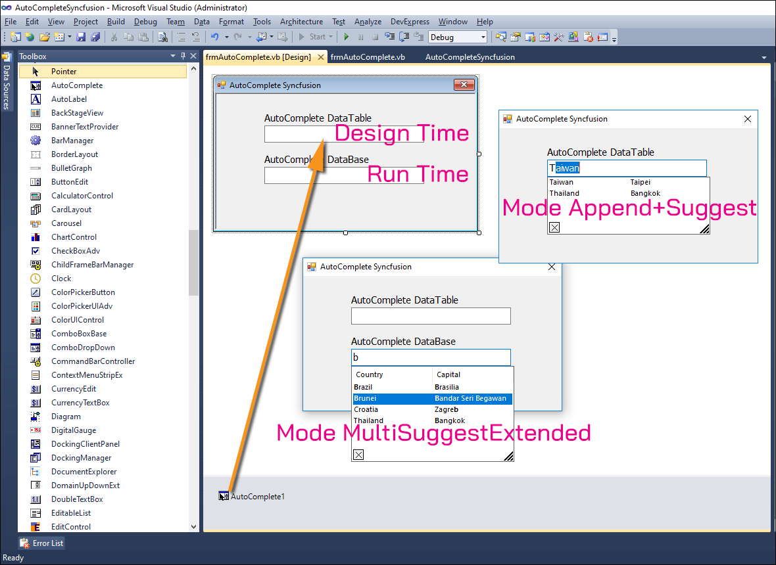Select Brunei row in suggestion list
The image size is (776, 565).
pyautogui.click(x=433, y=398)
